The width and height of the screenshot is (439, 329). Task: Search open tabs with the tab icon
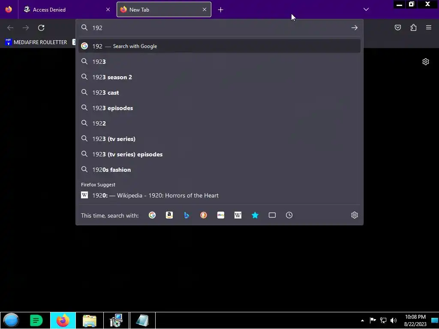[x=272, y=215]
